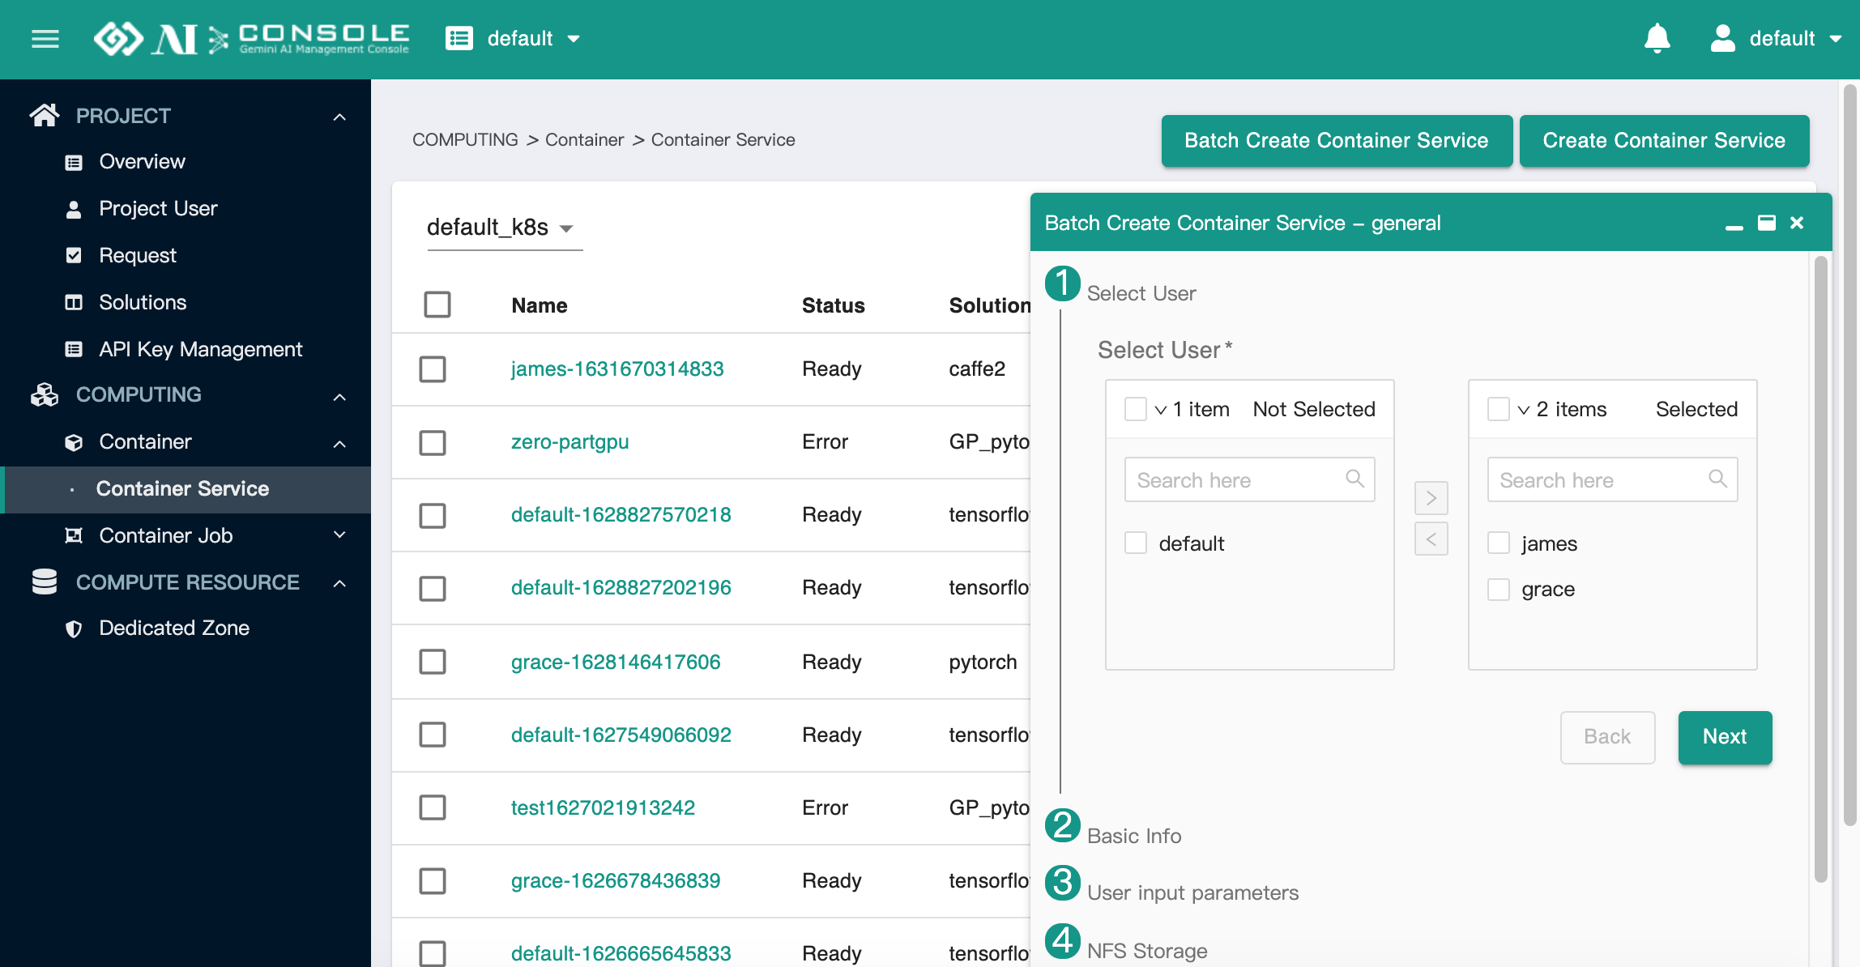Screen dimensions: 1860x967
Task: Open the notifications bell
Action: (x=1657, y=38)
